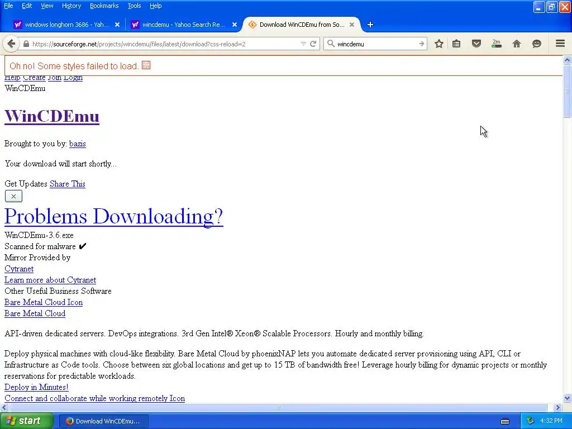Open the Help link
Image resolution: width=572 pixels, height=429 pixels.
[x=12, y=78]
